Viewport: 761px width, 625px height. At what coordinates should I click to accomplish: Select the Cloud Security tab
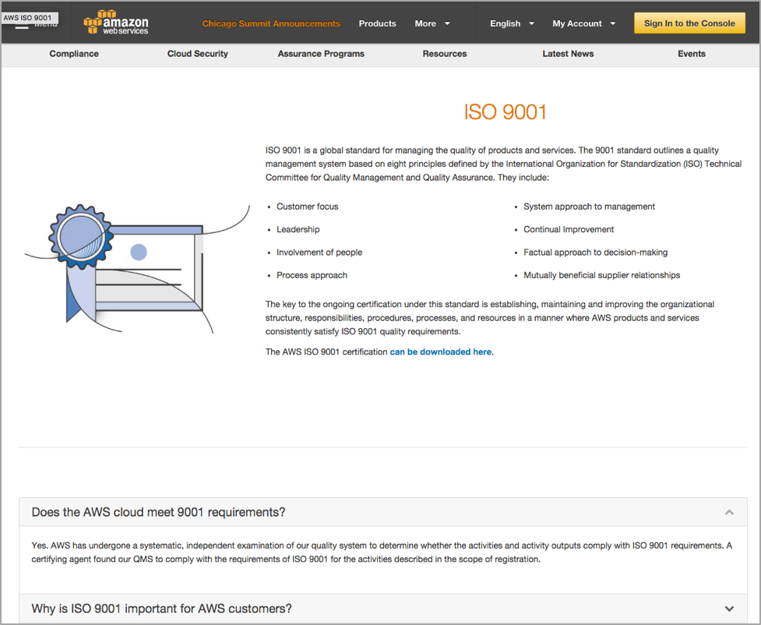(x=198, y=54)
